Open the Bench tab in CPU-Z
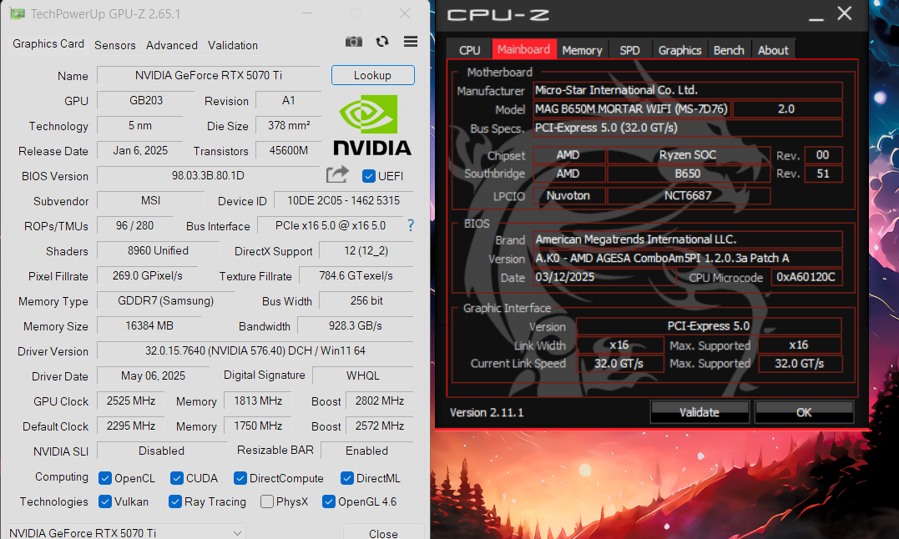This screenshot has height=539, width=899. [x=729, y=50]
